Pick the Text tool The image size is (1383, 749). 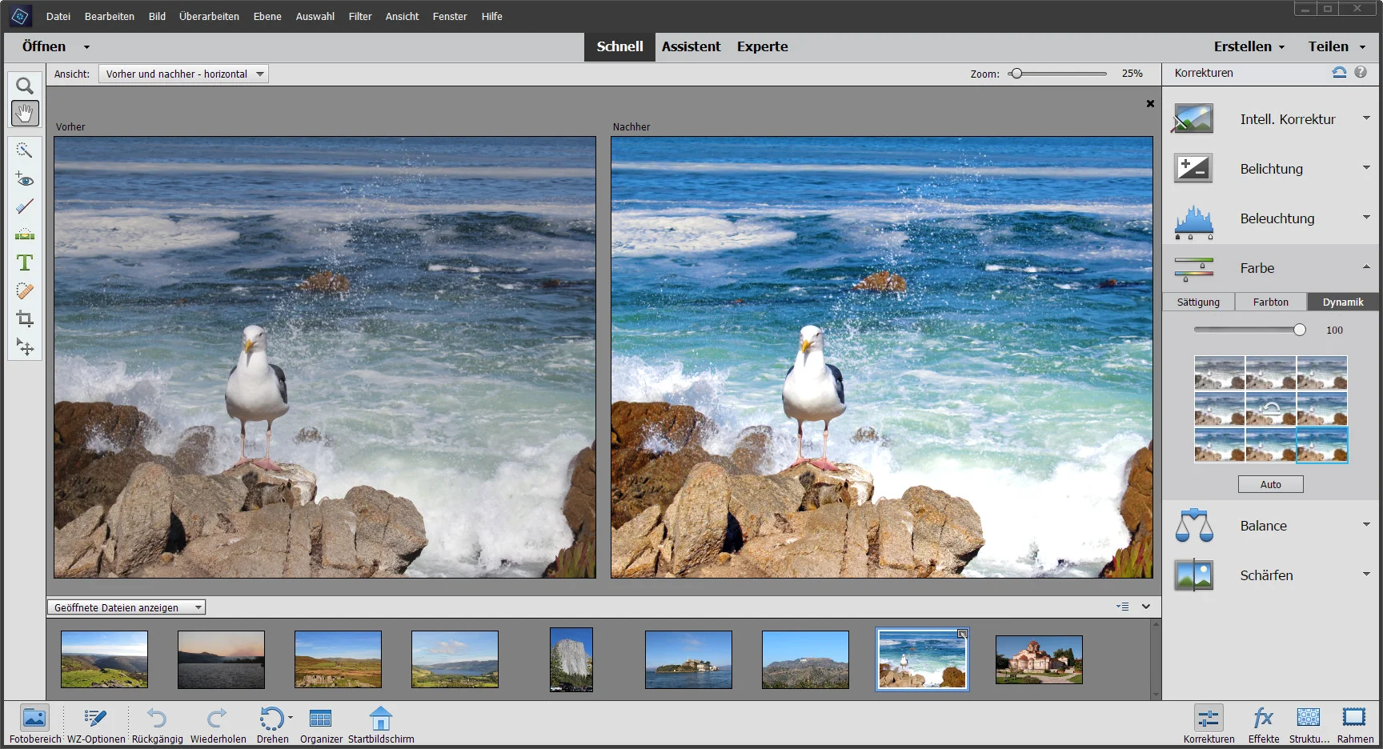(x=24, y=262)
